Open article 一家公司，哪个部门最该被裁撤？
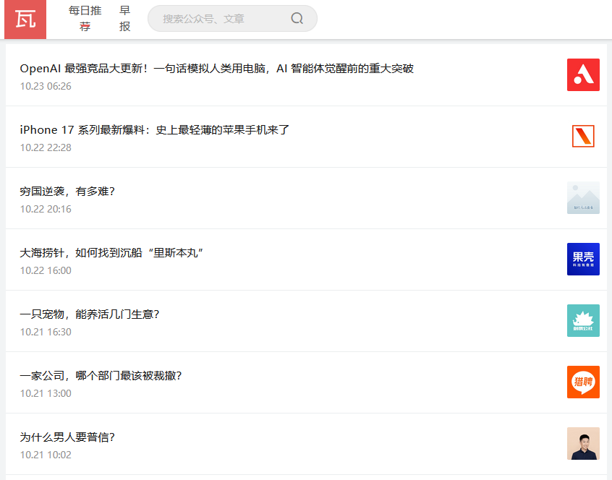612x480 pixels. pyautogui.click(x=101, y=376)
